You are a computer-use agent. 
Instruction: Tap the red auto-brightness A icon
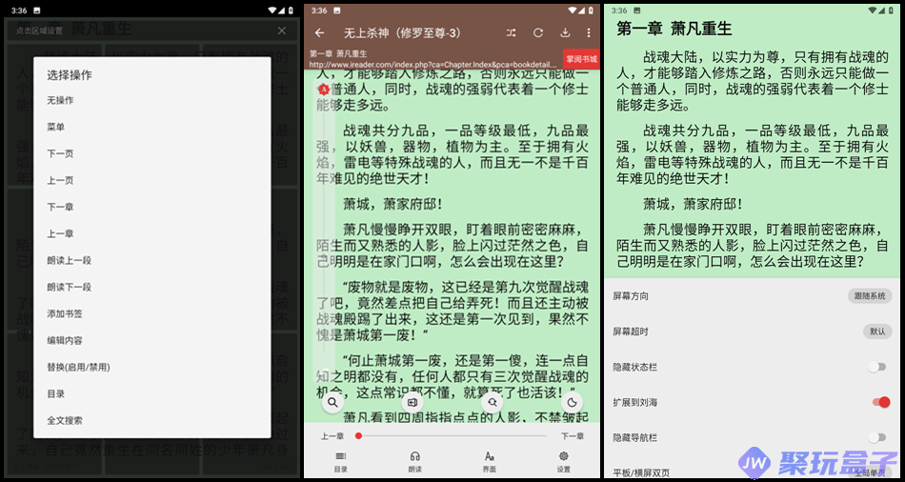(324, 89)
